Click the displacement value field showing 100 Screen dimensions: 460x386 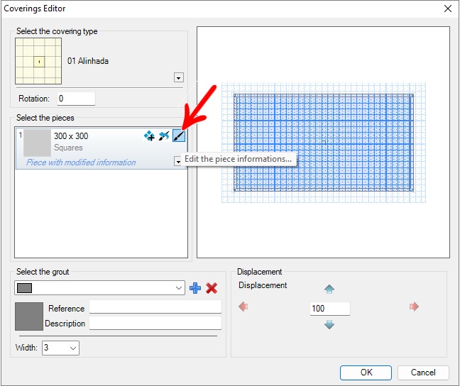[x=330, y=309]
